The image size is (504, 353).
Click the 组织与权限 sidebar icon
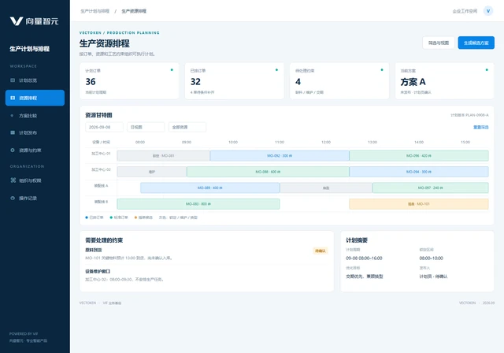(13, 180)
